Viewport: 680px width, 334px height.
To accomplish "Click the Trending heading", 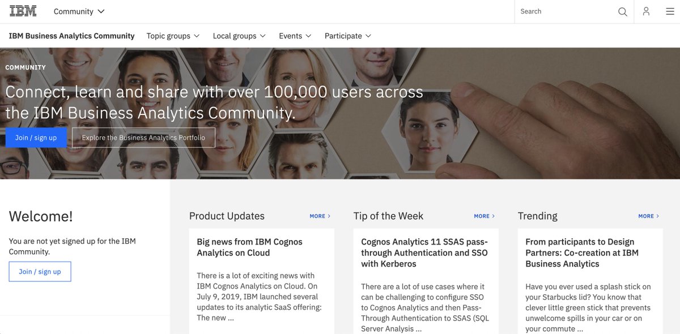I will tap(538, 216).
